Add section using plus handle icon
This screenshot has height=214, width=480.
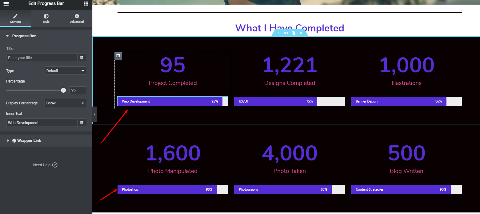pos(278,33)
